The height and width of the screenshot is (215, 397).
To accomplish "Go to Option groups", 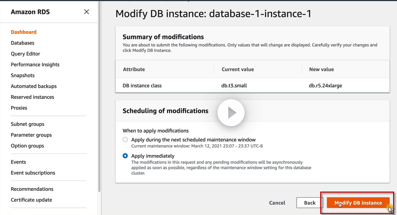I will point(27,146).
